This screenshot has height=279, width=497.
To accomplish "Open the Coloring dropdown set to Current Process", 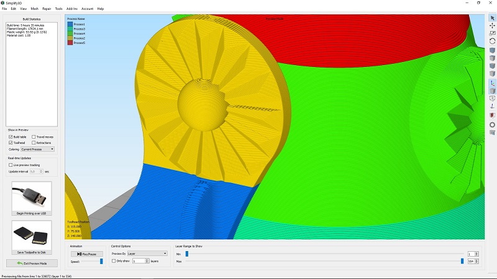I will 37,149.
